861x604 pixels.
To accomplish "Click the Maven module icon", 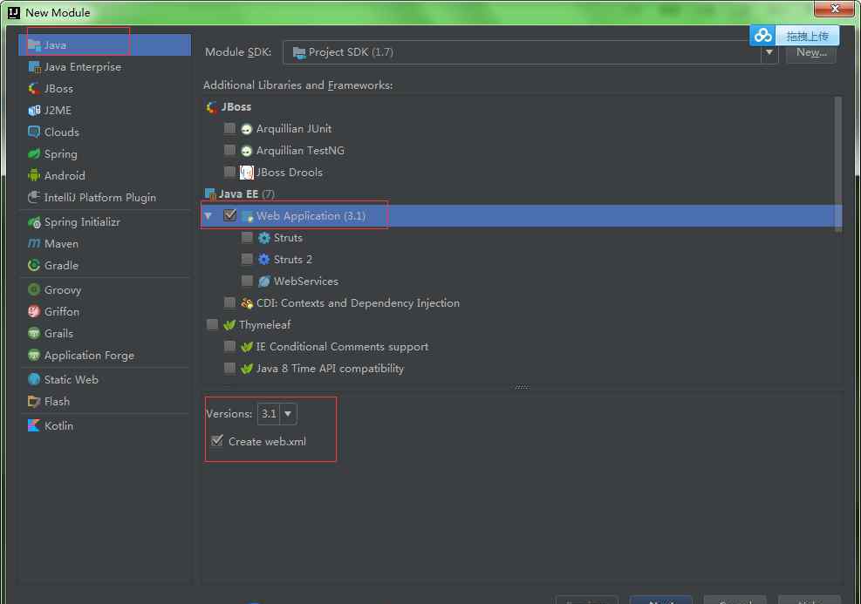I will pyautogui.click(x=34, y=243).
